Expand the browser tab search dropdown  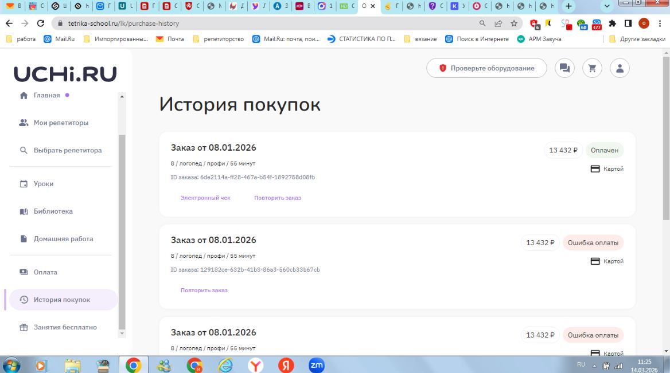pyautogui.click(x=608, y=6)
